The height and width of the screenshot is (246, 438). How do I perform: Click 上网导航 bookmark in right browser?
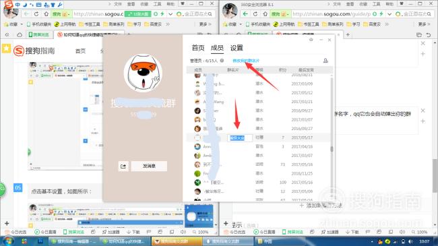point(284,24)
